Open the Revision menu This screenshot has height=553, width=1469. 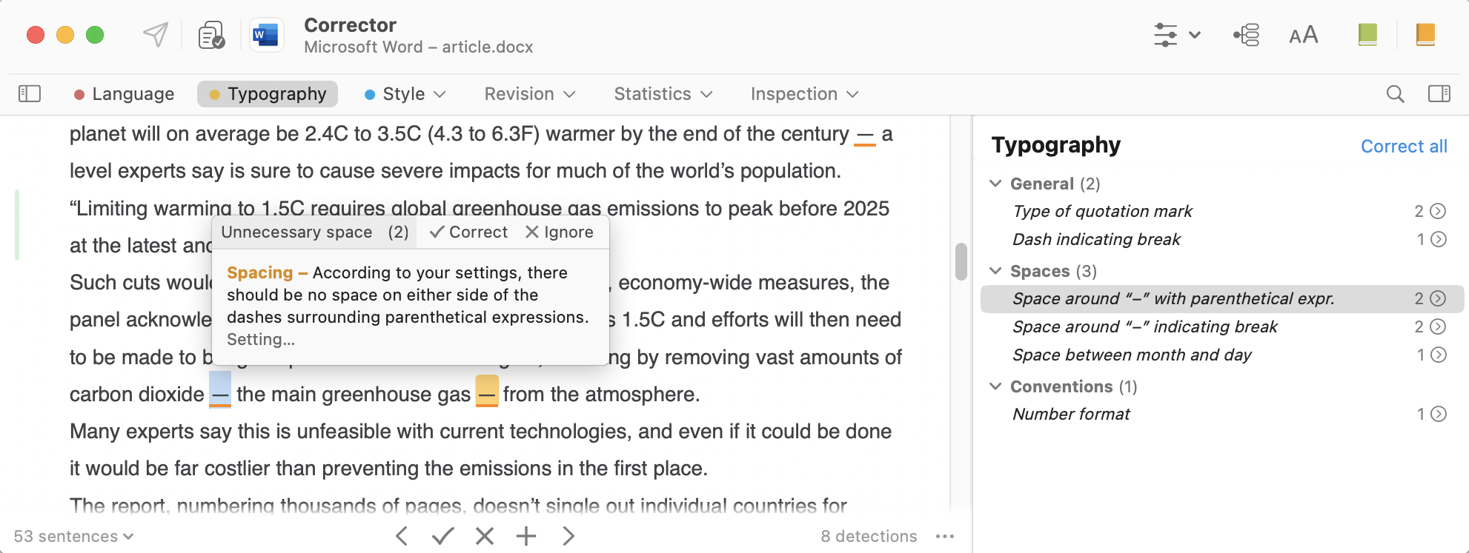(x=529, y=94)
